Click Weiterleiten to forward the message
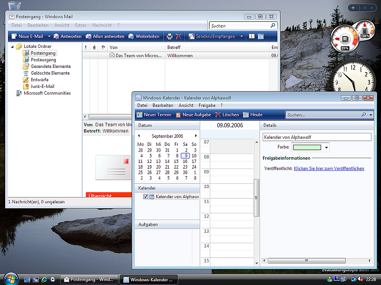381x285 pixels. (143, 36)
